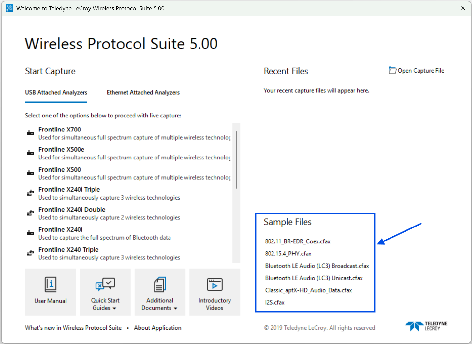
Task: Click the Open Capture File folder icon
Action: click(x=392, y=70)
